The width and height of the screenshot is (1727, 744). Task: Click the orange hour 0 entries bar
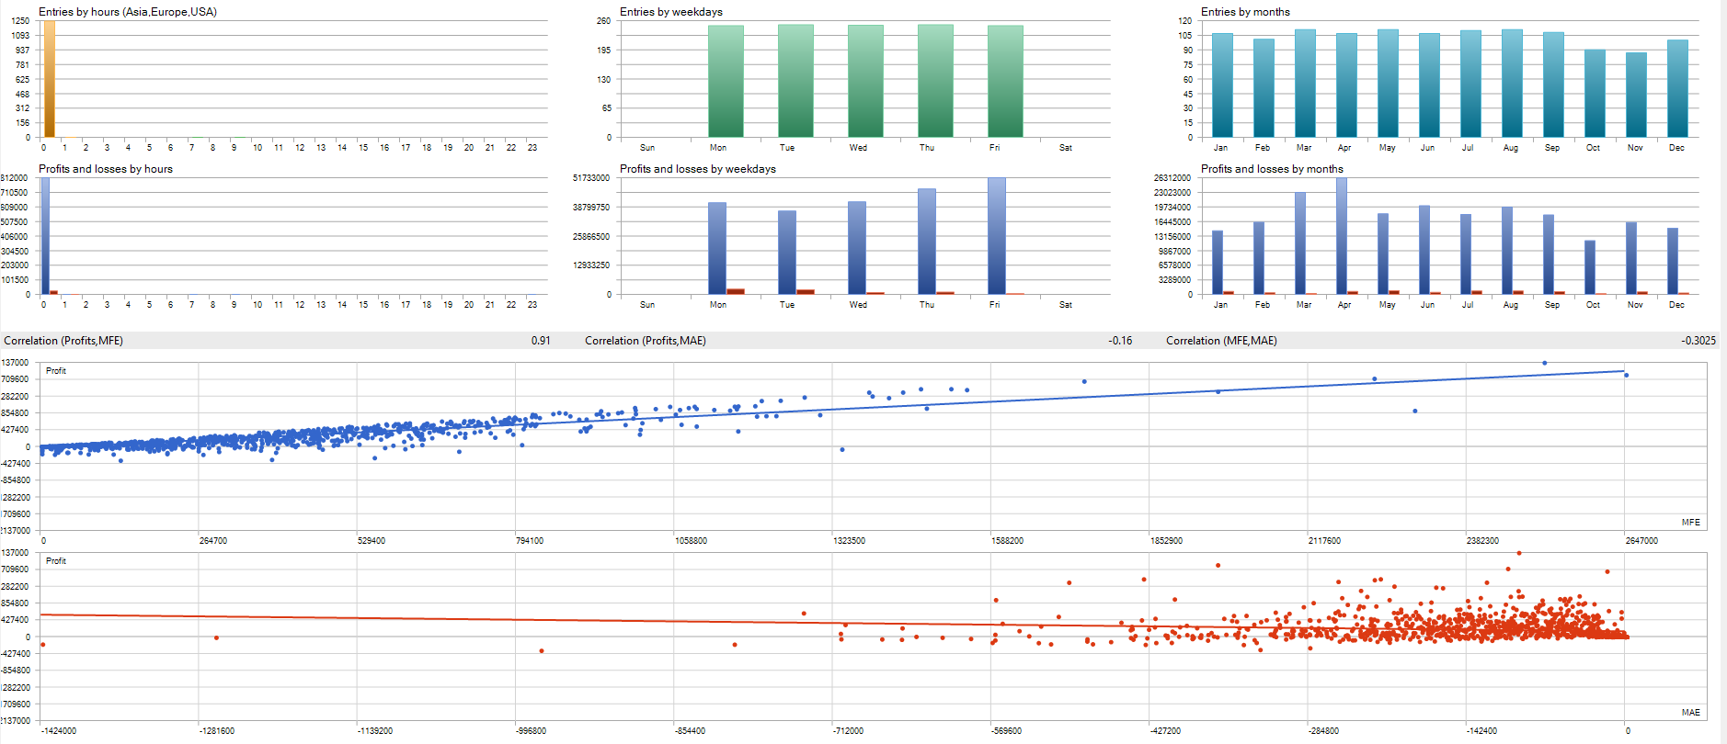[x=50, y=79]
